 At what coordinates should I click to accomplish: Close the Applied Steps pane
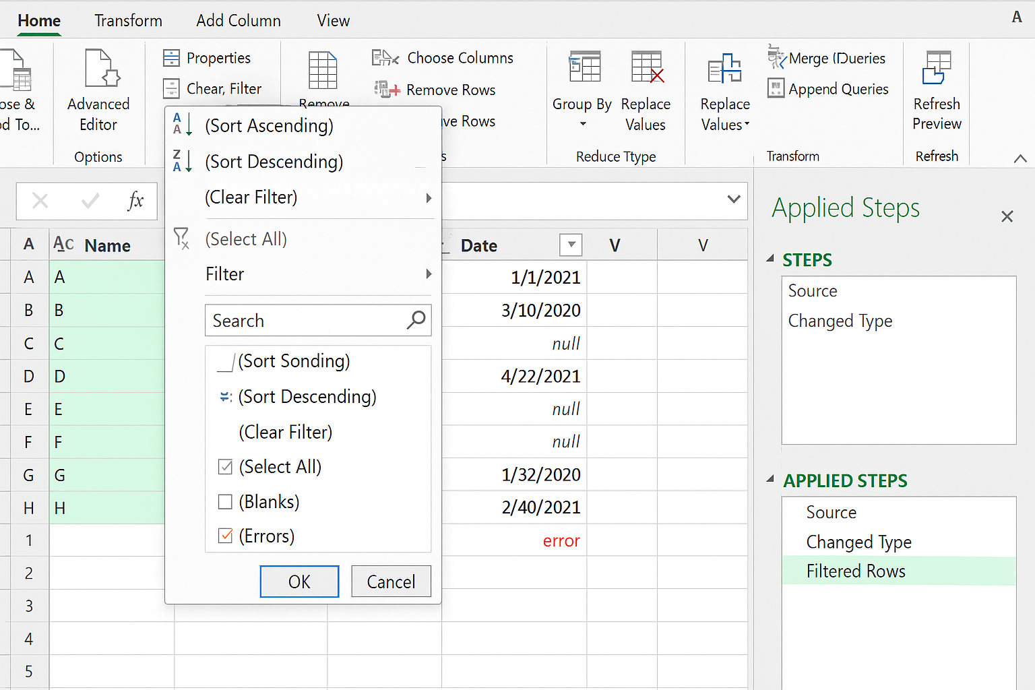(x=1007, y=216)
